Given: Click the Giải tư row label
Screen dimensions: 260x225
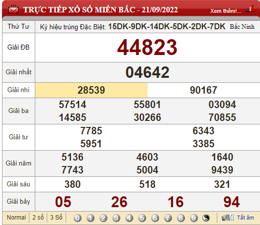Looking at the screenshot, I should (18, 137).
